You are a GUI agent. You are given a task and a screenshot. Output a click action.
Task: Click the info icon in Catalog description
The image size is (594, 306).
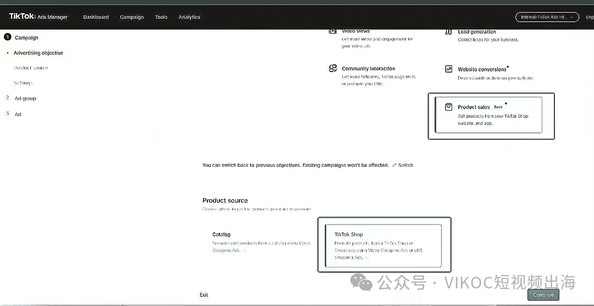pyautogui.click(x=244, y=250)
